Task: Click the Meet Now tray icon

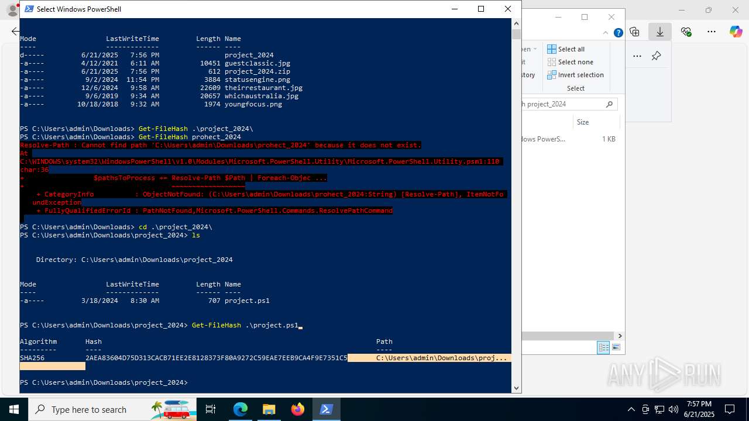Action: [645, 409]
